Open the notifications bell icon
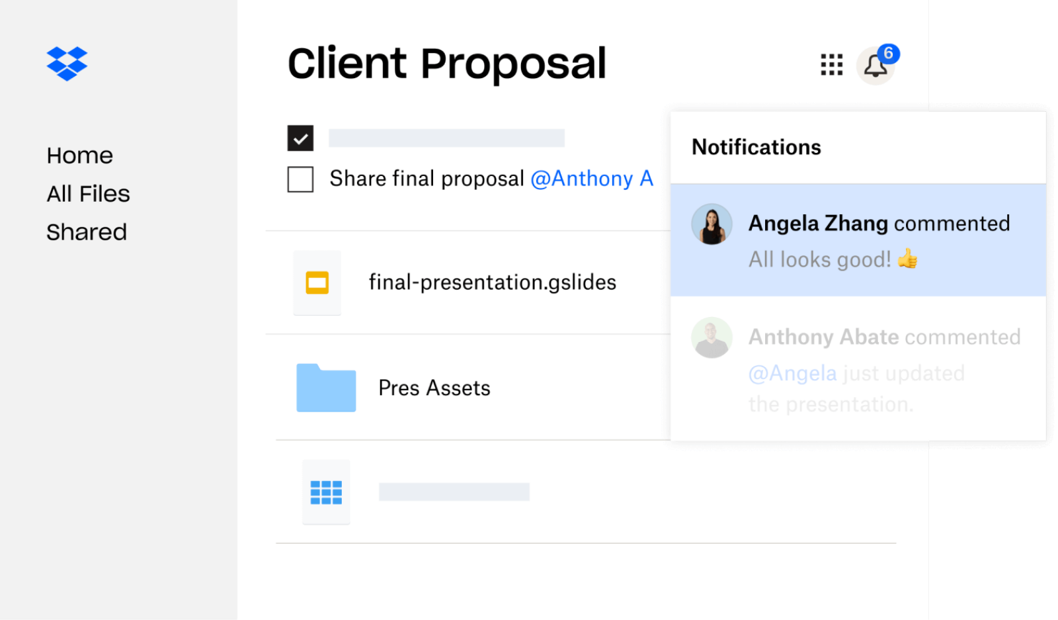The image size is (1058, 620). (x=875, y=66)
